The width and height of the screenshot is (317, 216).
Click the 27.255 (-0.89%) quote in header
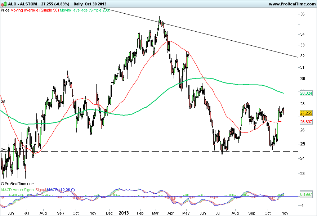tap(55, 4)
